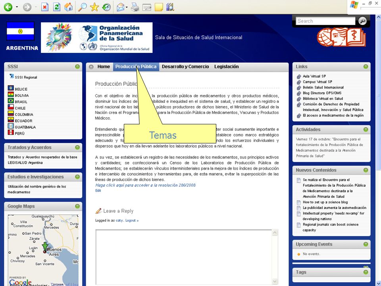Screen dimensions: 381x286
Task: Open the Research books toolbar icon
Action: coord(170,7)
